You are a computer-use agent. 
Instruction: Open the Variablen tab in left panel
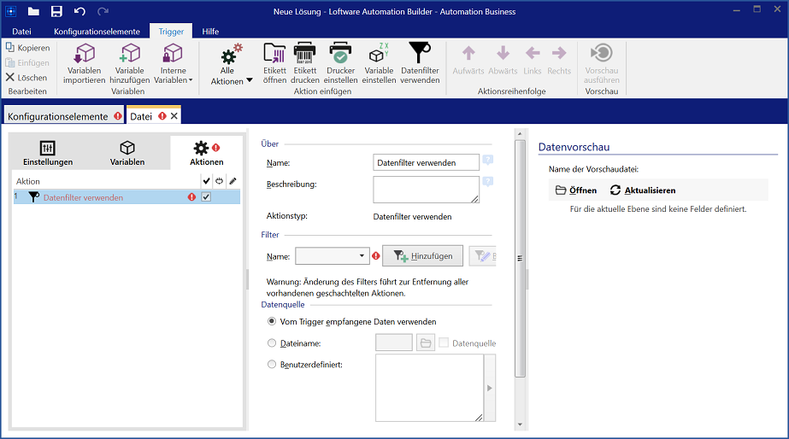click(x=127, y=152)
